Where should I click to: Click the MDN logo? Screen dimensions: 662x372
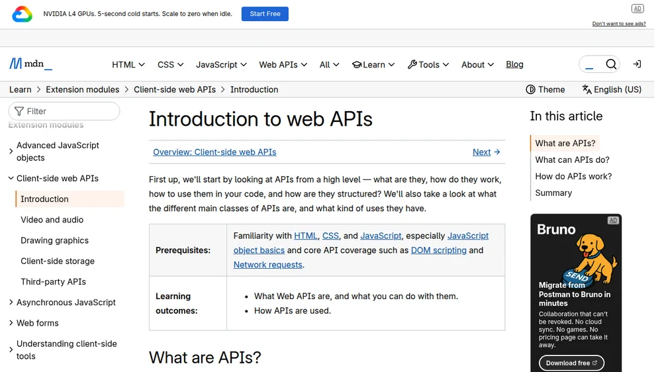tap(31, 64)
